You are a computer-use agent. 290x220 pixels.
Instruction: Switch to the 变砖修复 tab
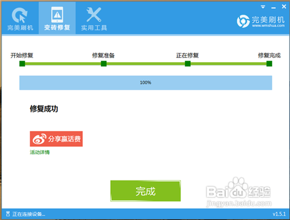click(57, 18)
